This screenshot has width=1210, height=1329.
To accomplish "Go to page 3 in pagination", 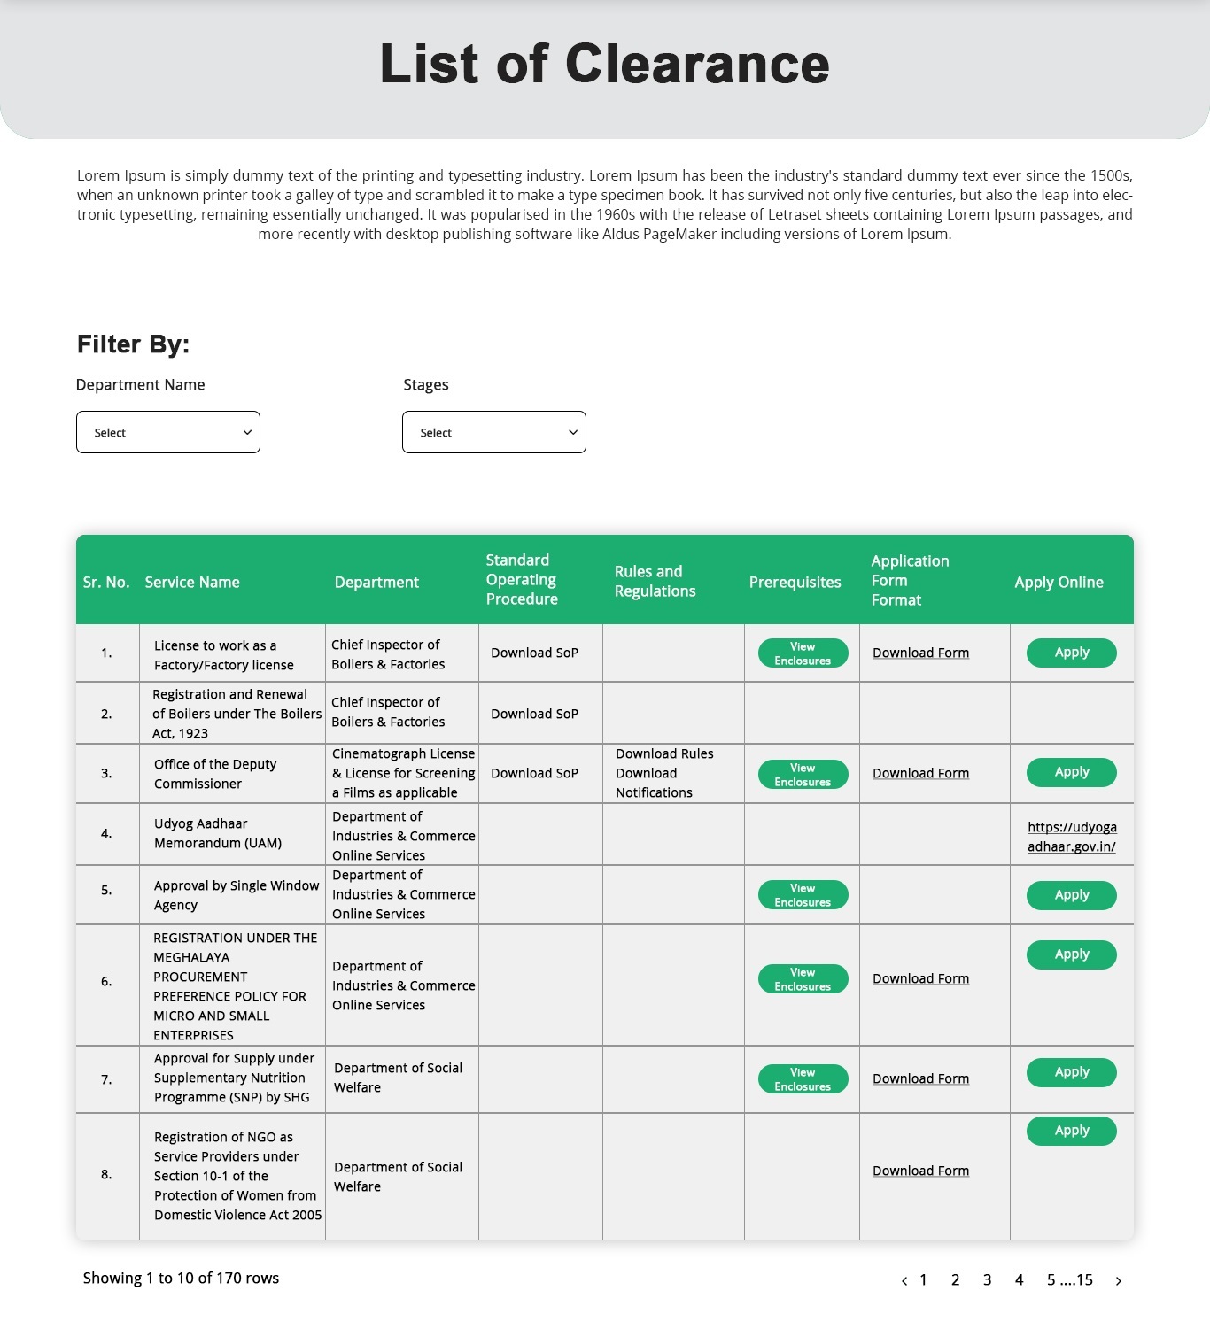I will coord(987,1280).
